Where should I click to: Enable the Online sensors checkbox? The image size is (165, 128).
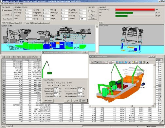pos(89,11)
